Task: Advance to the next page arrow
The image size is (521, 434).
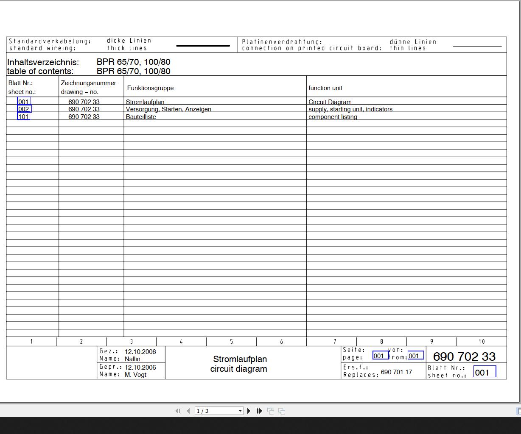Action: coord(249,411)
